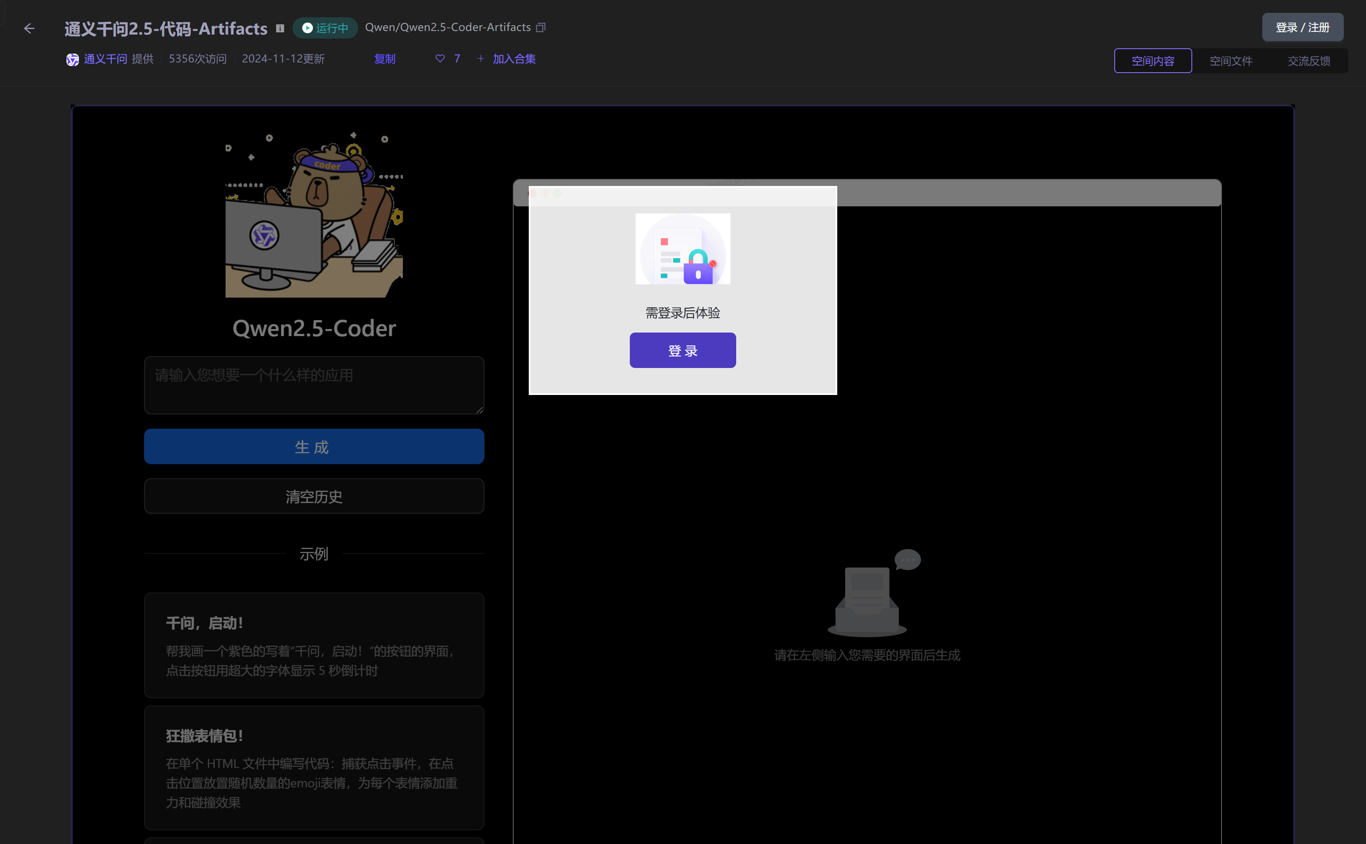Copy the Qwen/Qwen2.5-Coder-Artifacts path icon

point(540,27)
